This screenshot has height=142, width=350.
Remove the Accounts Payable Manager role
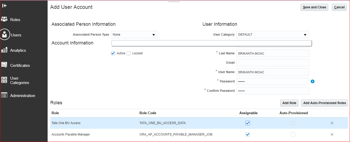332,134
